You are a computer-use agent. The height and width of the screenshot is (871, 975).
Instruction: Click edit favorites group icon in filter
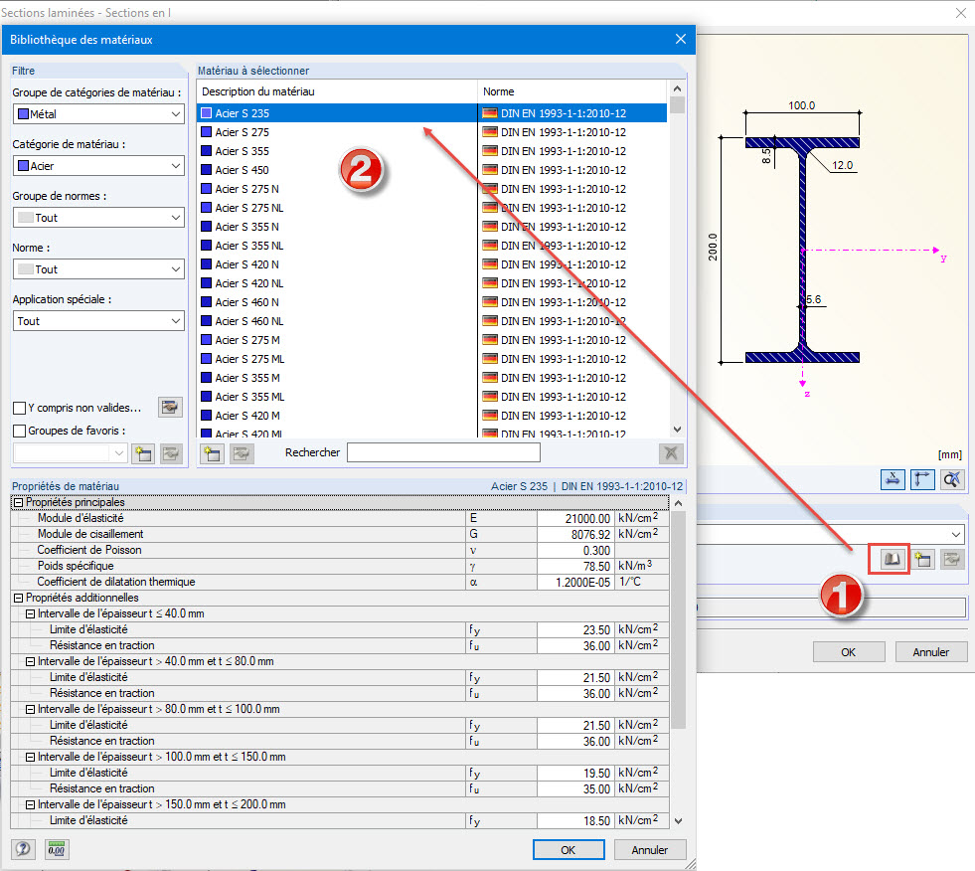coord(170,453)
